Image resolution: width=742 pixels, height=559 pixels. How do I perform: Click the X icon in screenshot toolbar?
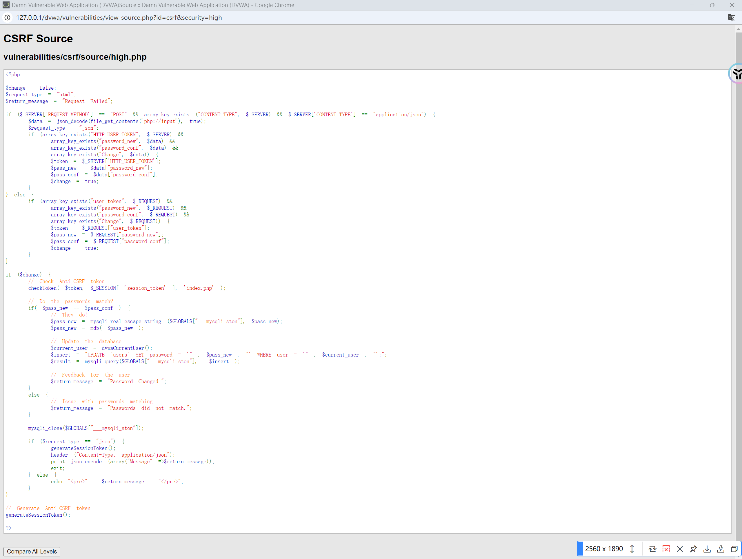680,549
